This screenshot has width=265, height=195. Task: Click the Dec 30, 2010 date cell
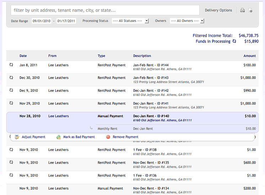click(29, 78)
